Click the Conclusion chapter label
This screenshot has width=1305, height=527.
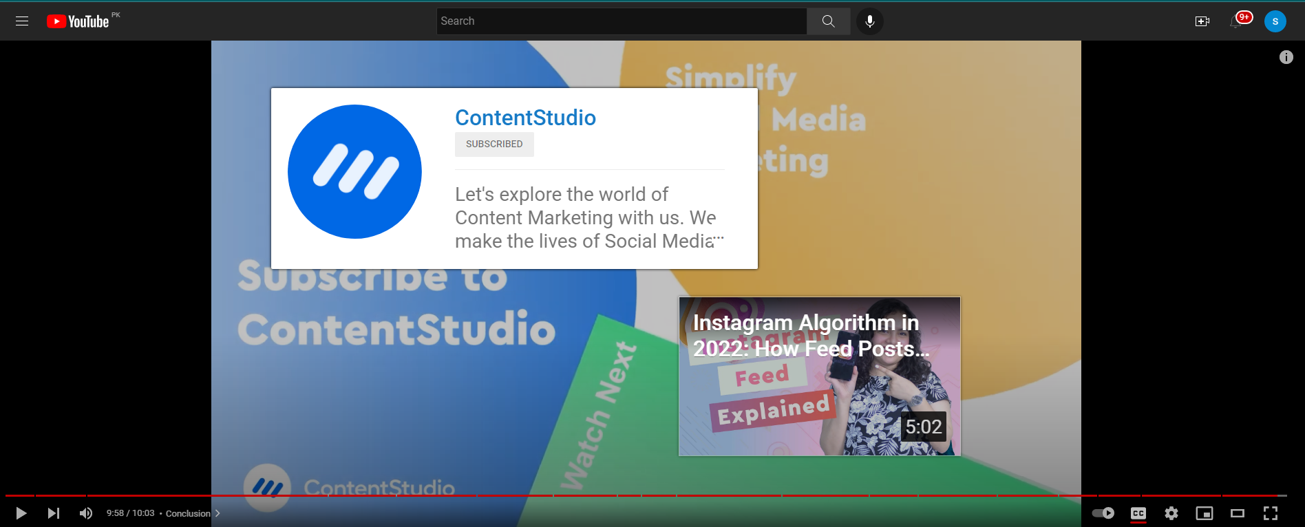click(x=188, y=513)
